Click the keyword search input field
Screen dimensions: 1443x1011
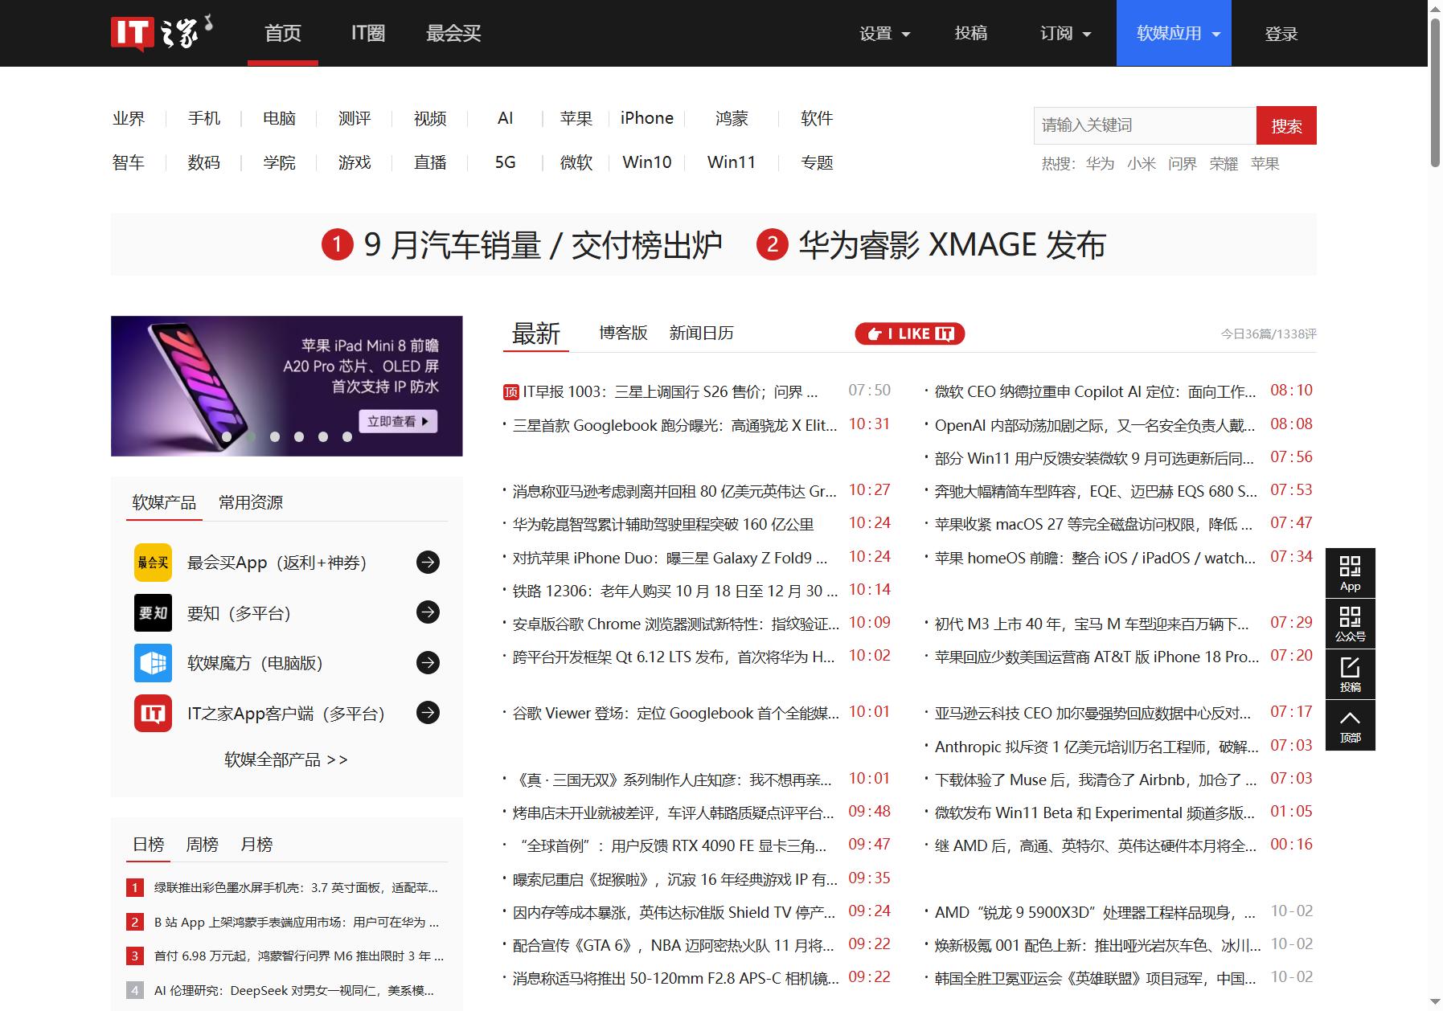[1145, 125]
